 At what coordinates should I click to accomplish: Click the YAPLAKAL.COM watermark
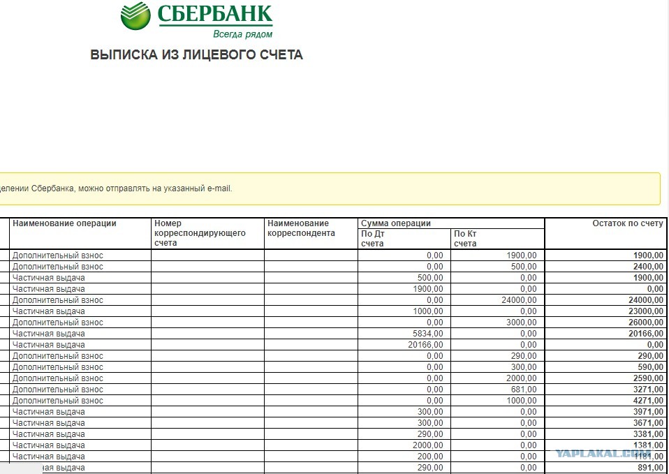point(598,452)
